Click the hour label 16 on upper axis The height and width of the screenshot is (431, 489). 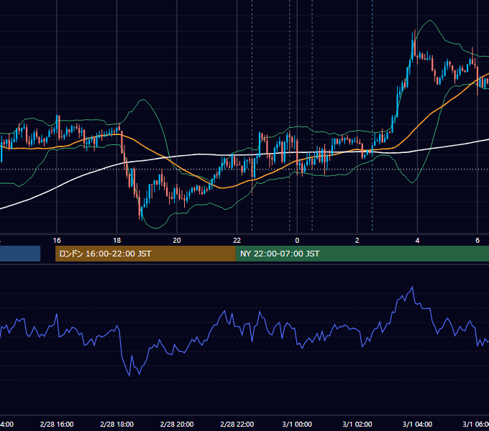(57, 241)
